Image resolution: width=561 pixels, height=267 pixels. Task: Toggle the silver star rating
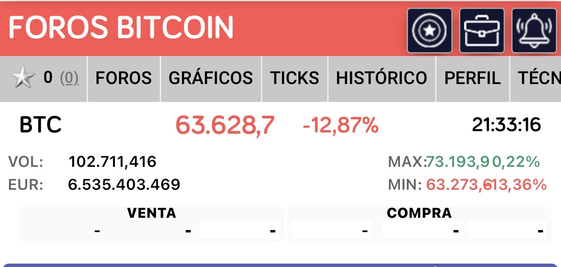(23, 79)
